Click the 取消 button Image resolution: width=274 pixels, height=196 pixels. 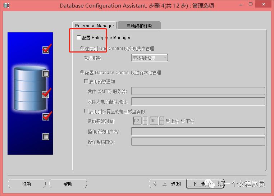[27, 184]
